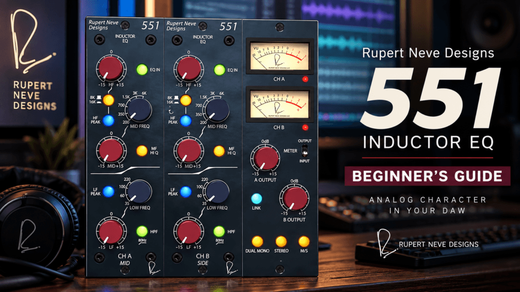Click the CH B red clip indicator LED
Viewport: 520px width, 292px height.
(x=305, y=127)
